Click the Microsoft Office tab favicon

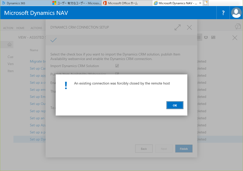click(x=105, y=3)
